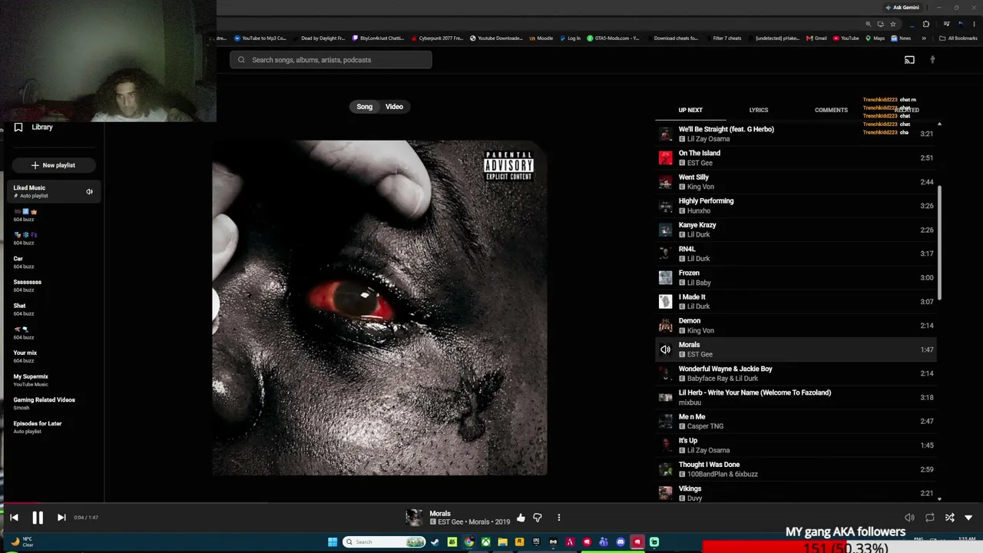This screenshot has height=553, width=983.
Task: Open the Sssssssss playlist
Action: point(53,286)
